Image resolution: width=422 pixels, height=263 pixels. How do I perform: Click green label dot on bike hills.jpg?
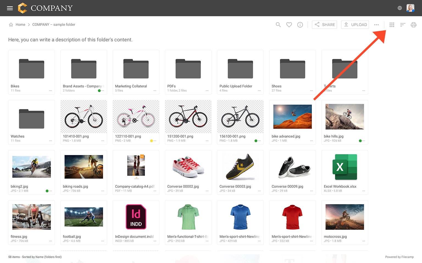(x=360, y=141)
